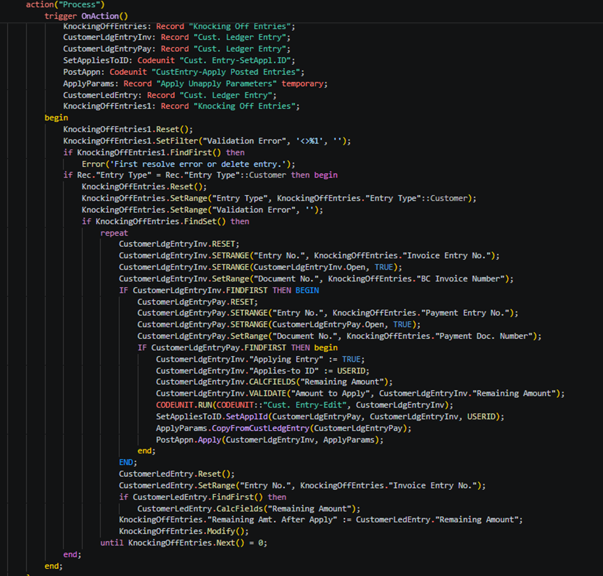603x576 pixels.
Task: Click the KnockingOffEntries1.SetFilter Validation Error line
Action: click(207, 141)
